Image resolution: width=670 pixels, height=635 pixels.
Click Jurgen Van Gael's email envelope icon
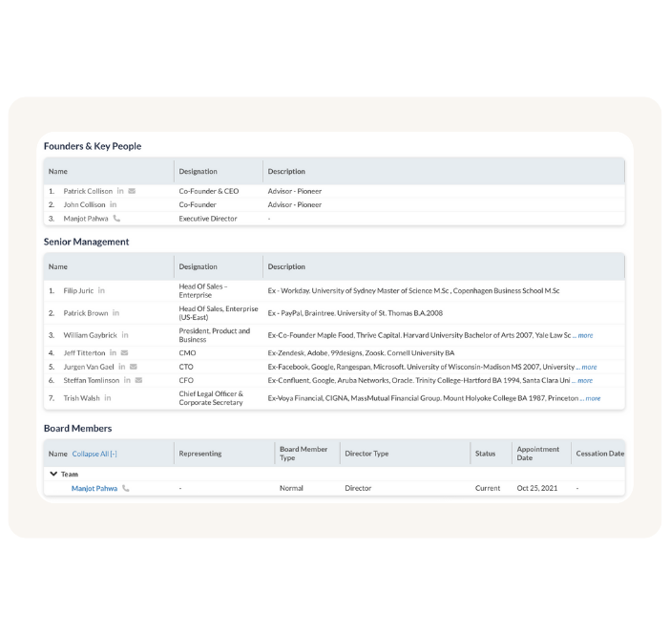click(x=134, y=367)
